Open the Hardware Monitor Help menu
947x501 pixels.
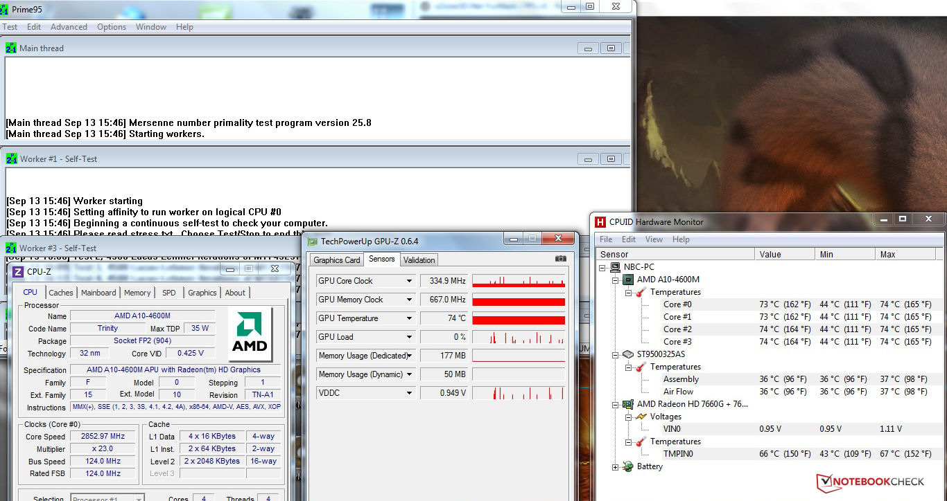coord(681,239)
